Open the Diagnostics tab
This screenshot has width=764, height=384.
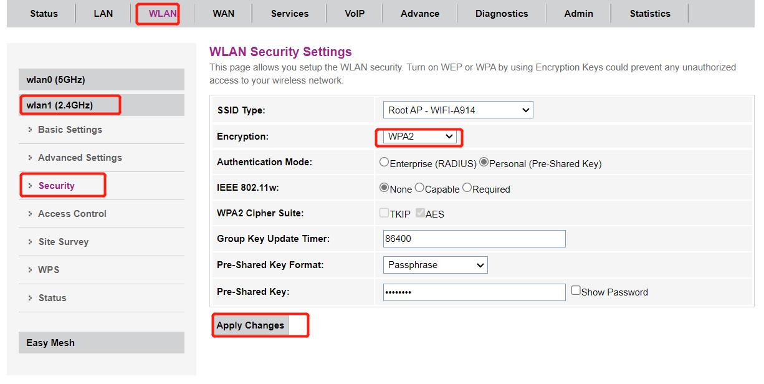click(x=501, y=13)
